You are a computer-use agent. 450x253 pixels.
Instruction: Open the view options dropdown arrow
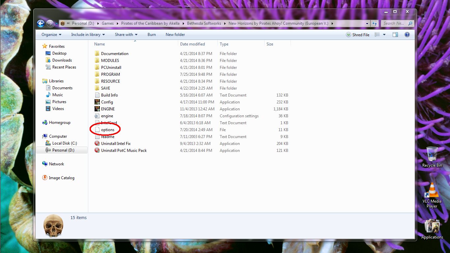click(x=384, y=35)
